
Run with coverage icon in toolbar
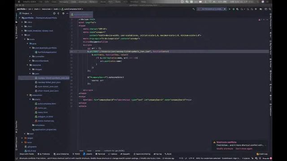coord(238,9)
